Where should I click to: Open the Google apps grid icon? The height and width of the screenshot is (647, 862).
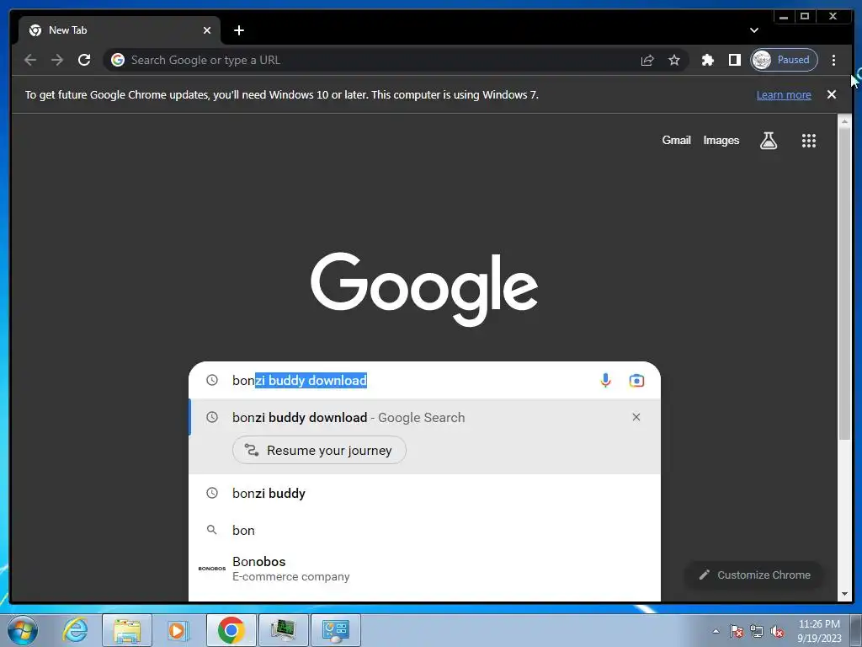(x=808, y=141)
